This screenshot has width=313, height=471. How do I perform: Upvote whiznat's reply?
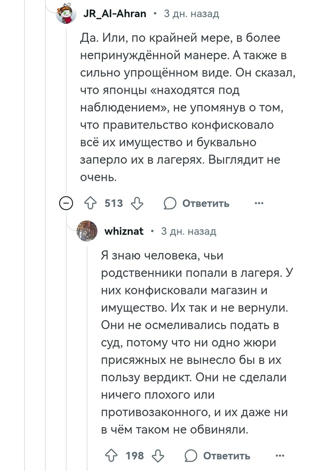tap(110, 456)
